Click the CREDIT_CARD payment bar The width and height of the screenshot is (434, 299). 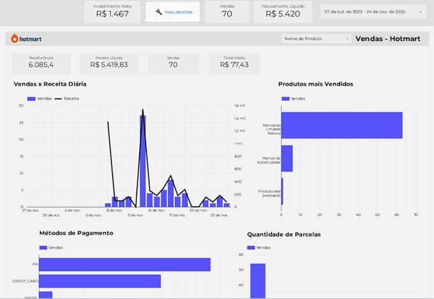pyautogui.click(x=100, y=281)
